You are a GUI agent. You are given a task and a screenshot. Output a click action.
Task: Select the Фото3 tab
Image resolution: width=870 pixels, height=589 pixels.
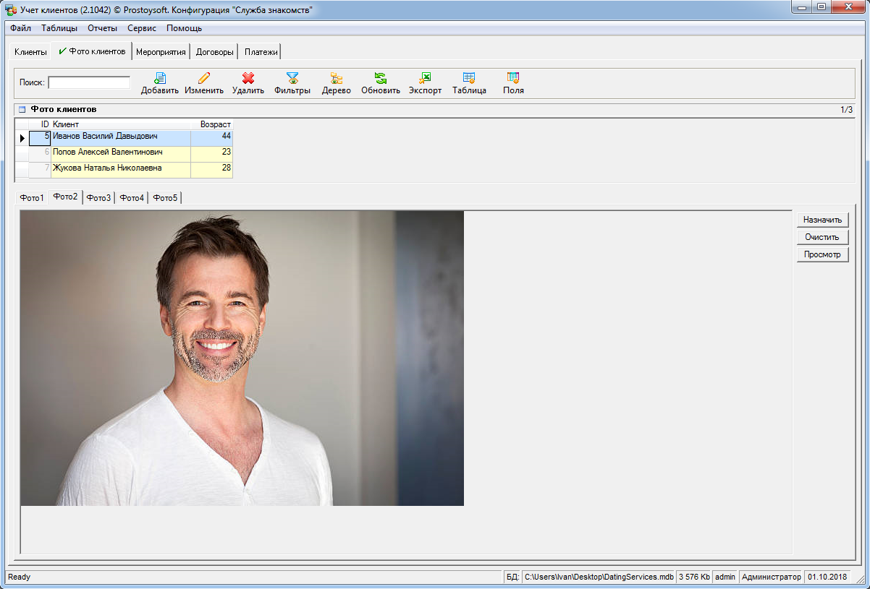click(x=98, y=198)
